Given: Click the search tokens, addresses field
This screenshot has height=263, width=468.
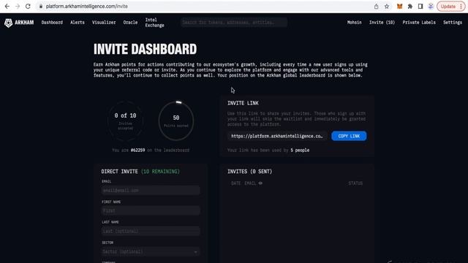Looking at the screenshot, I should [x=234, y=23].
